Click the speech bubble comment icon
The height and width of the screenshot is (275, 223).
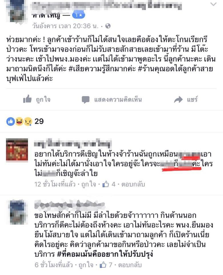[x=85, y=100]
